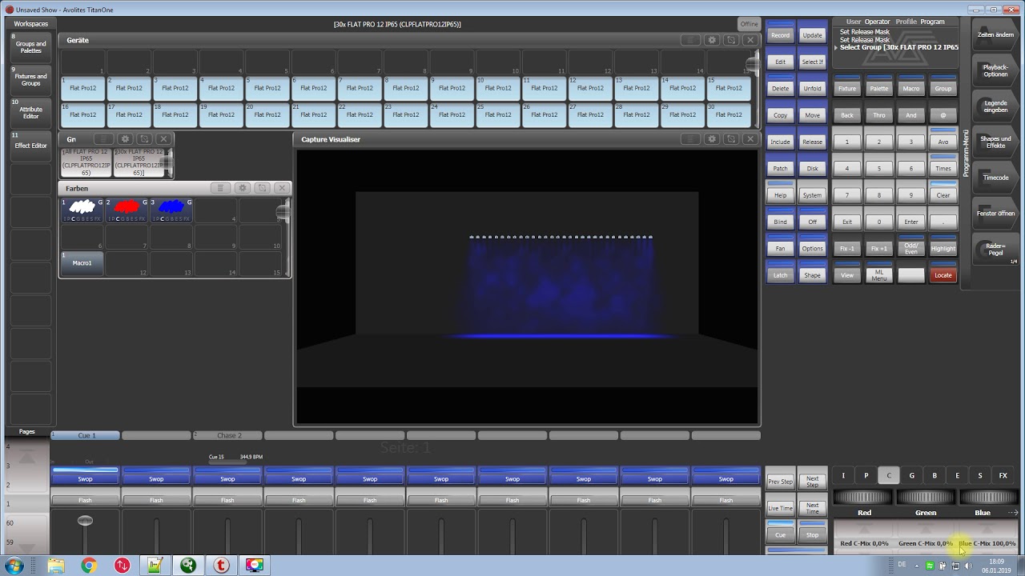Click the Red attribute wheel
1025x576 pixels.
(863, 497)
